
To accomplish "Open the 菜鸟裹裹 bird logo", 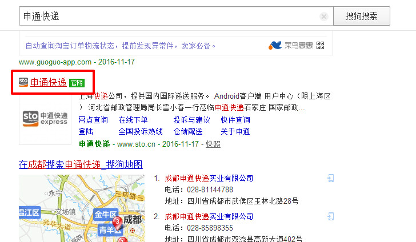I will click(x=275, y=45).
